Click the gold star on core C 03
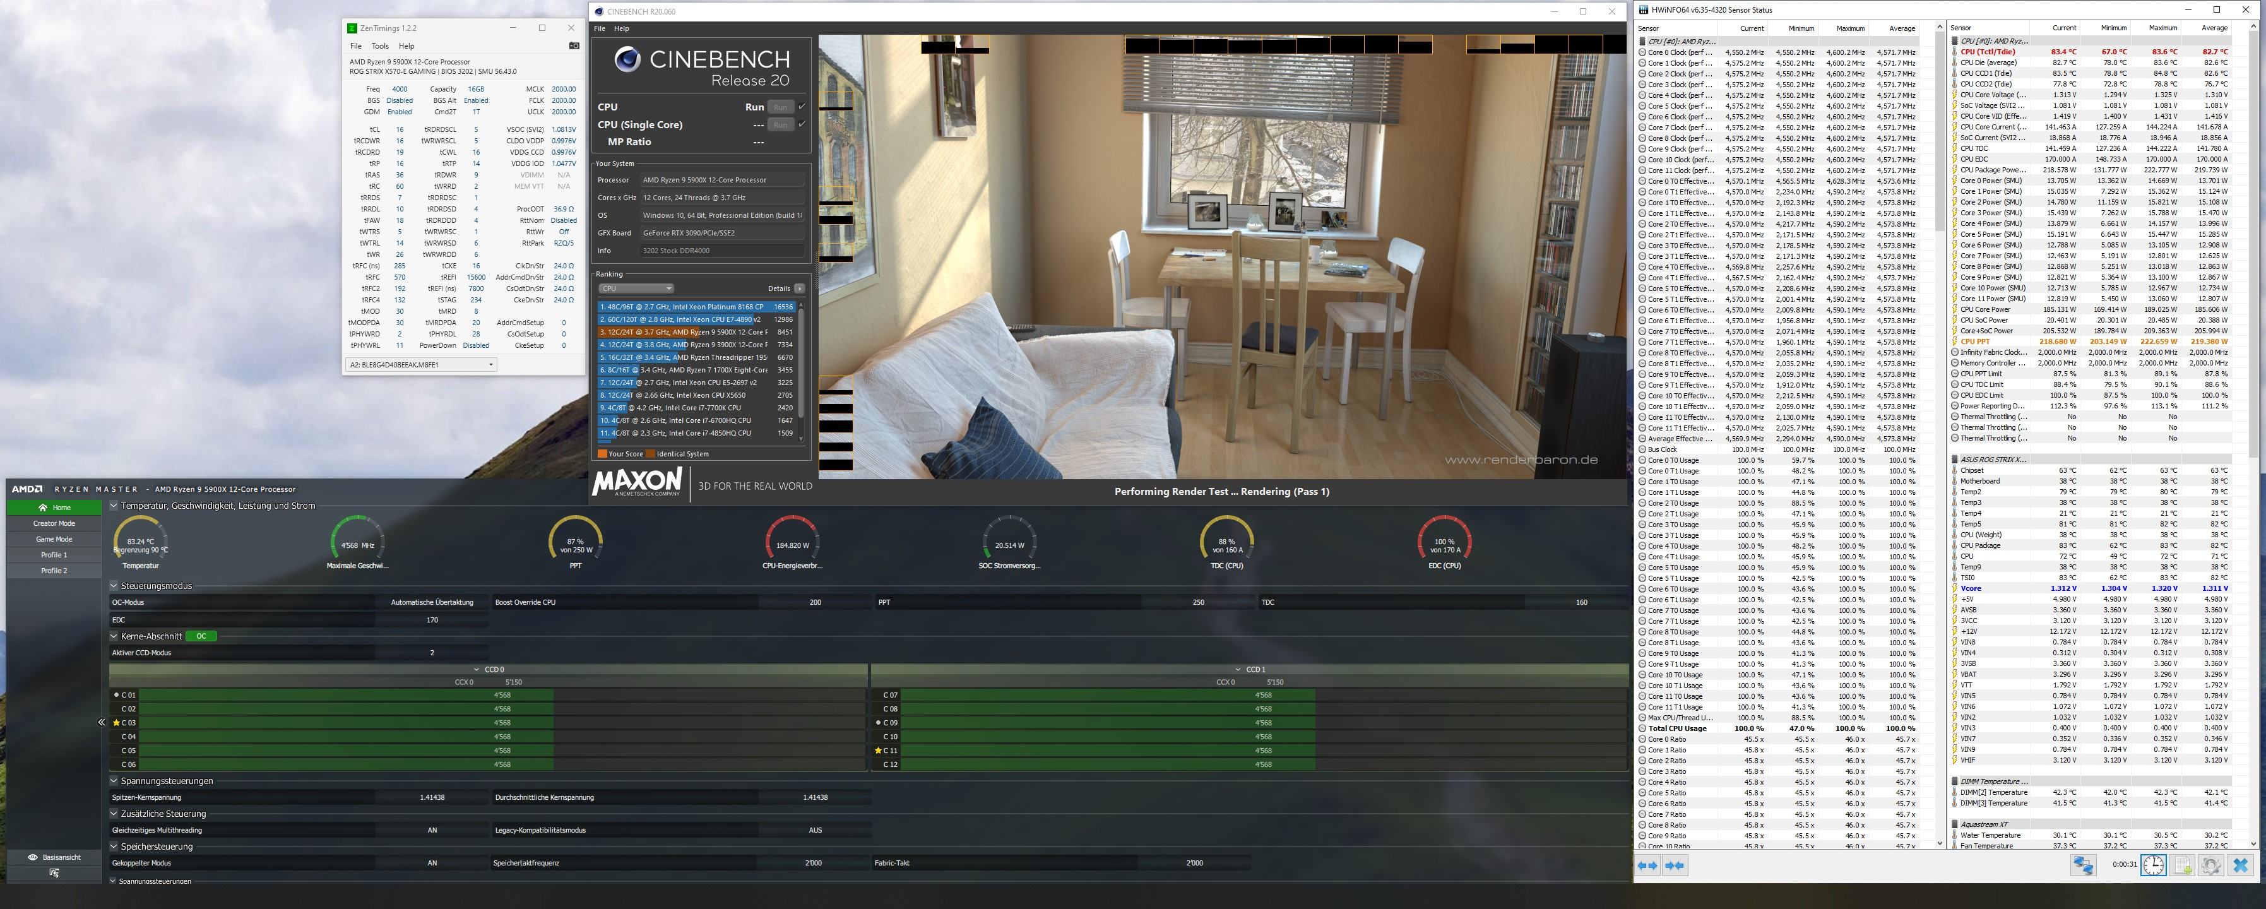Viewport: 2266px width, 909px height. (116, 722)
